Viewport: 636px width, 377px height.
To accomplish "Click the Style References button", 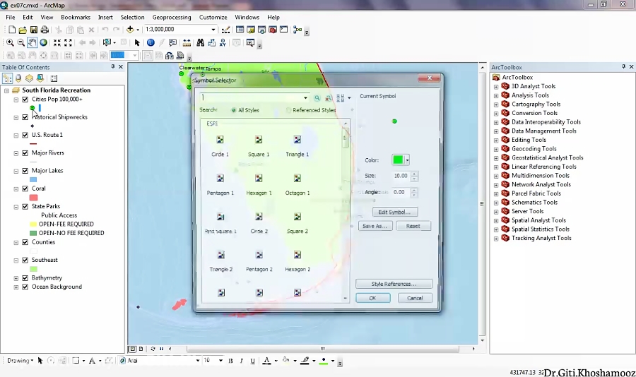I will pos(394,284).
